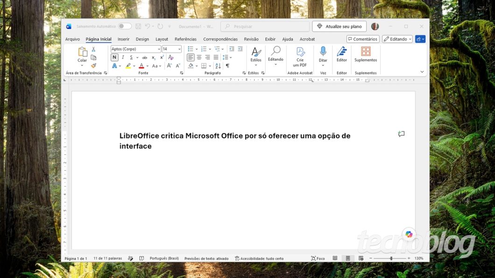
Task: Collapse the ribbon with the chevron
Action: 422,72
